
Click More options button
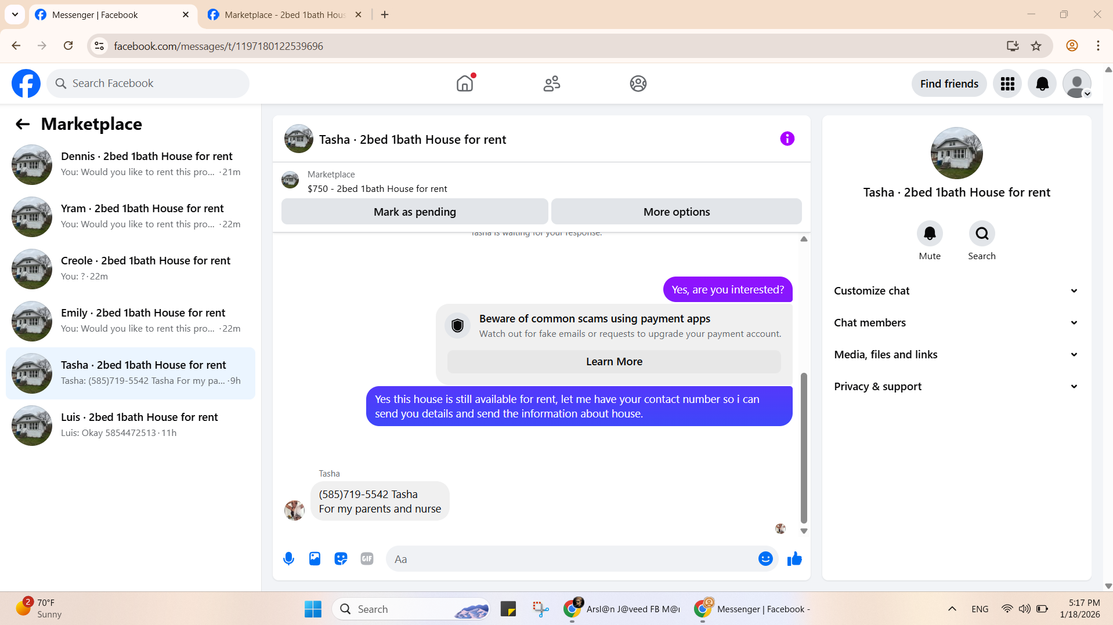click(677, 212)
